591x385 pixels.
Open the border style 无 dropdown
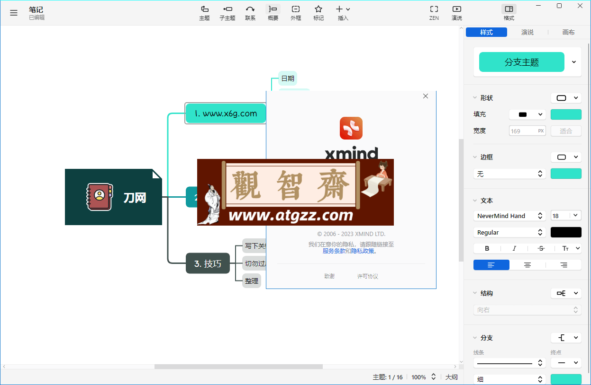tap(509, 174)
